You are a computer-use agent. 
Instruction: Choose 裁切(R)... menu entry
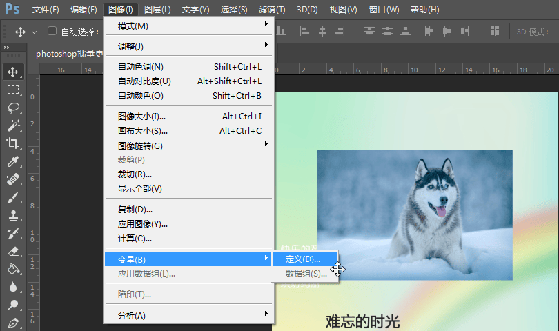189,174
